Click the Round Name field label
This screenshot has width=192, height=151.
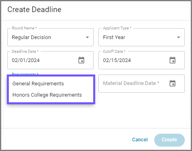pyautogui.click(x=24, y=28)
